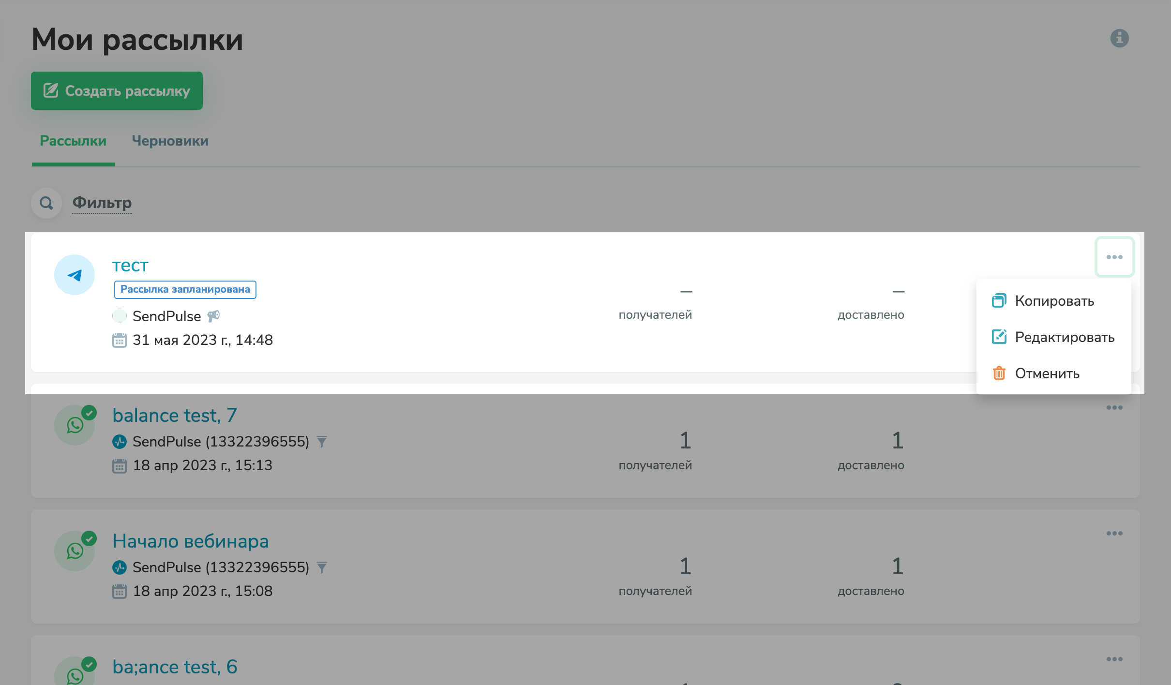Click megaphone icon next to SendPulse
The image size is (1171, 685).
point(213,316)
